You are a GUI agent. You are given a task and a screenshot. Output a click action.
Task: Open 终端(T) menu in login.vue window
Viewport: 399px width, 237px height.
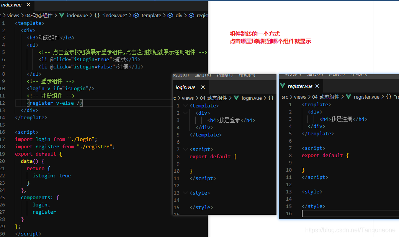(x=225, y=75)
